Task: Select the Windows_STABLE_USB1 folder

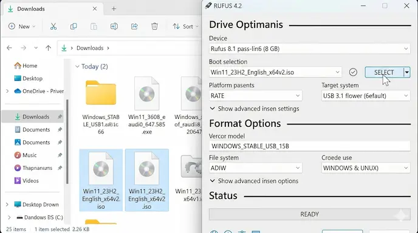Action: (101, 106)
